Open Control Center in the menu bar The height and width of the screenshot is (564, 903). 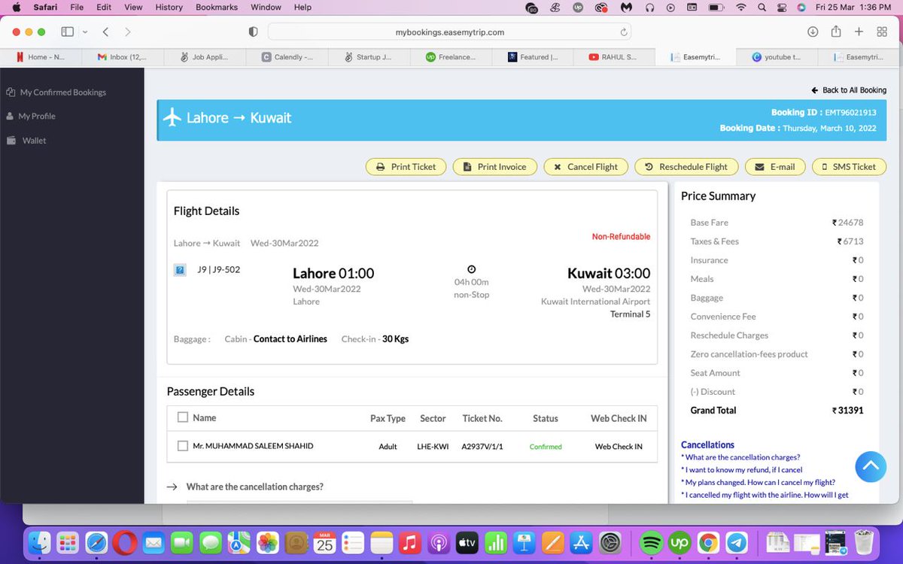tap(782, 8)
